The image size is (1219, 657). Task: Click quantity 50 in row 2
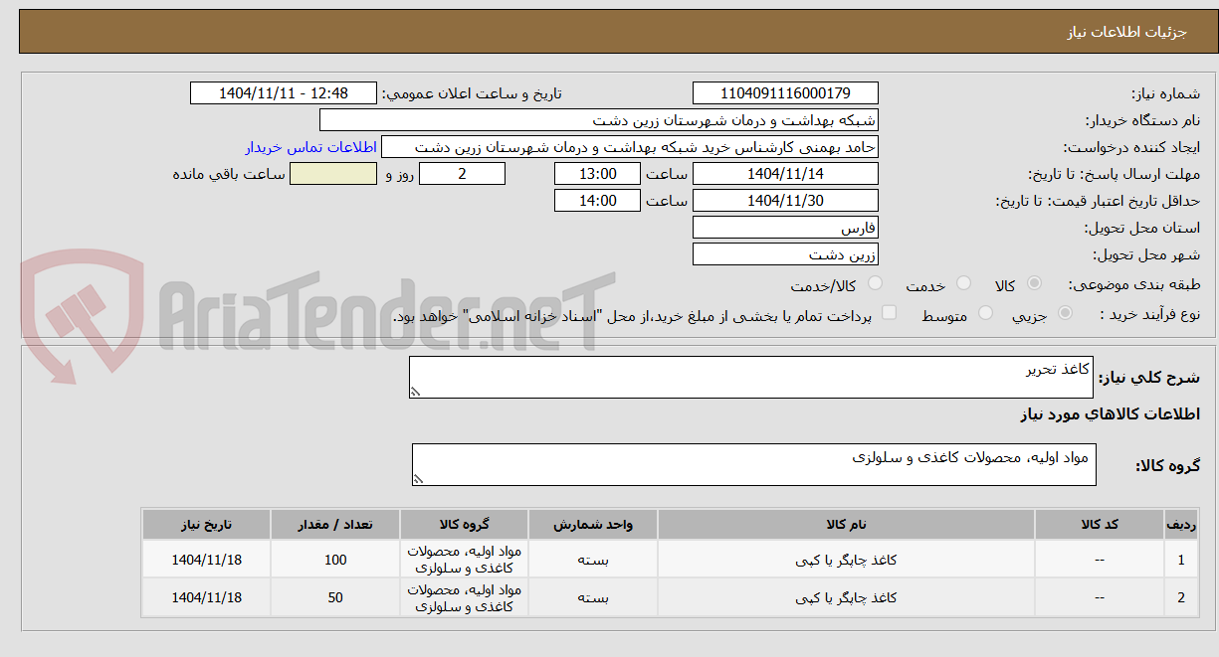coord(335,597)
